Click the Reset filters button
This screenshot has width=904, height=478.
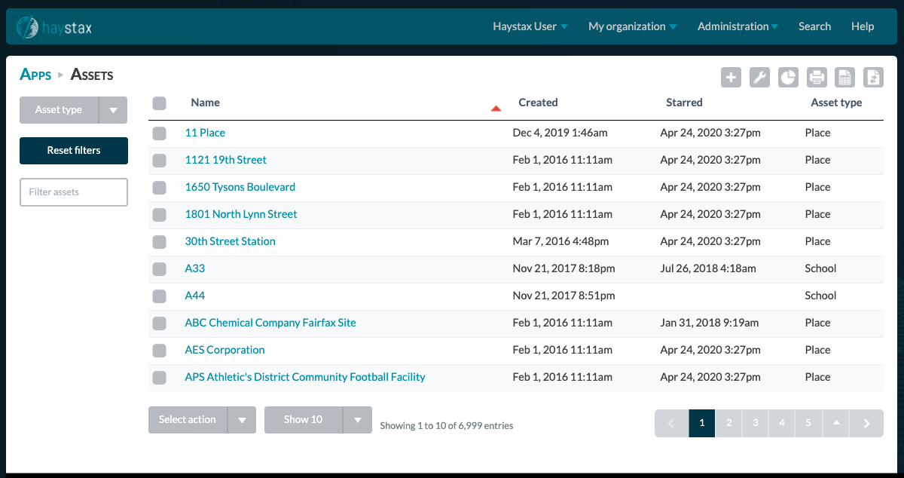(73, 151)
